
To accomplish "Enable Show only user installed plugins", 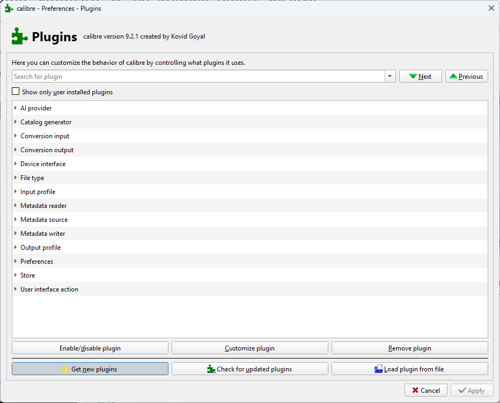I will pyautogui.click(x=16, y=92).
